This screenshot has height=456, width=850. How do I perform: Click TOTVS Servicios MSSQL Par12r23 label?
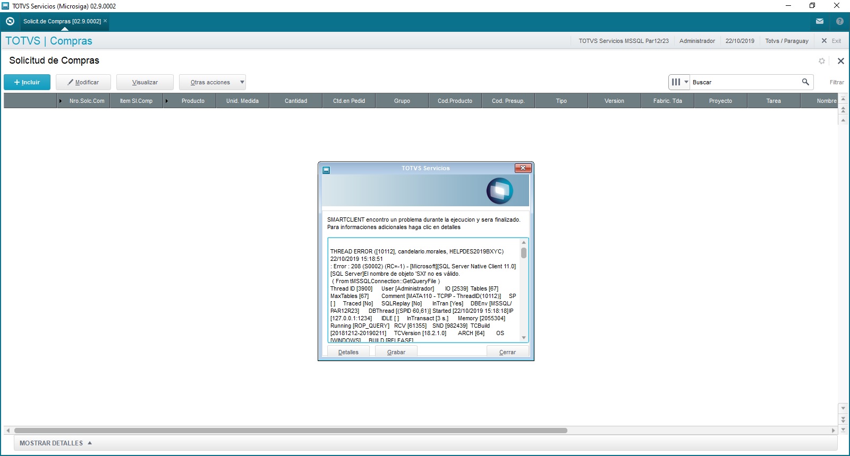pos(624,41)
